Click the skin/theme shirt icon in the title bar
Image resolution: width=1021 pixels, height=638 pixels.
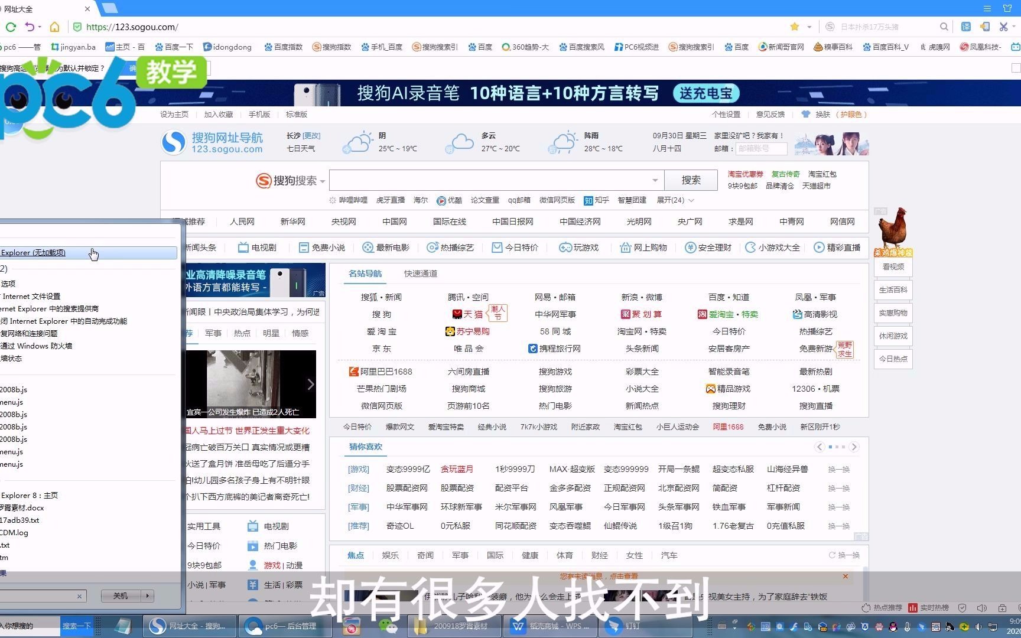coord(1007,8)
